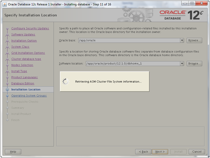
Task: Browse for the Oracle base directory
Action: pyautogui.click(x=194, y=40)
